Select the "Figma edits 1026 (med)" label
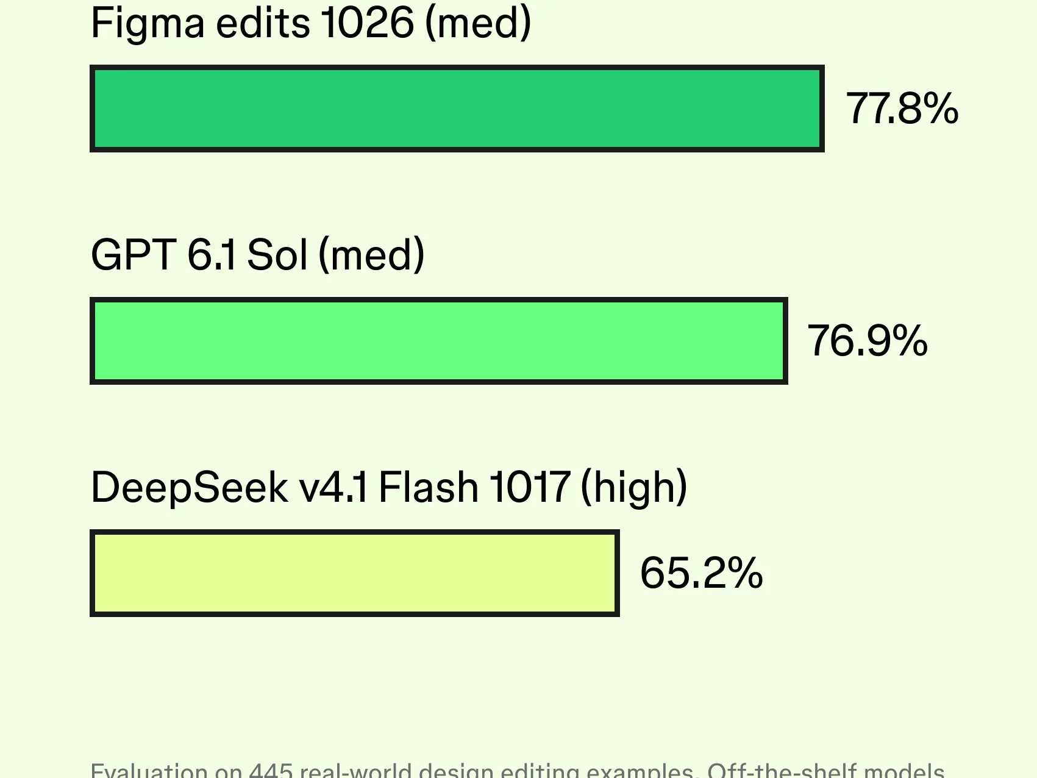The height and width of the screenshot is (778, 1037). click(311, 23)
